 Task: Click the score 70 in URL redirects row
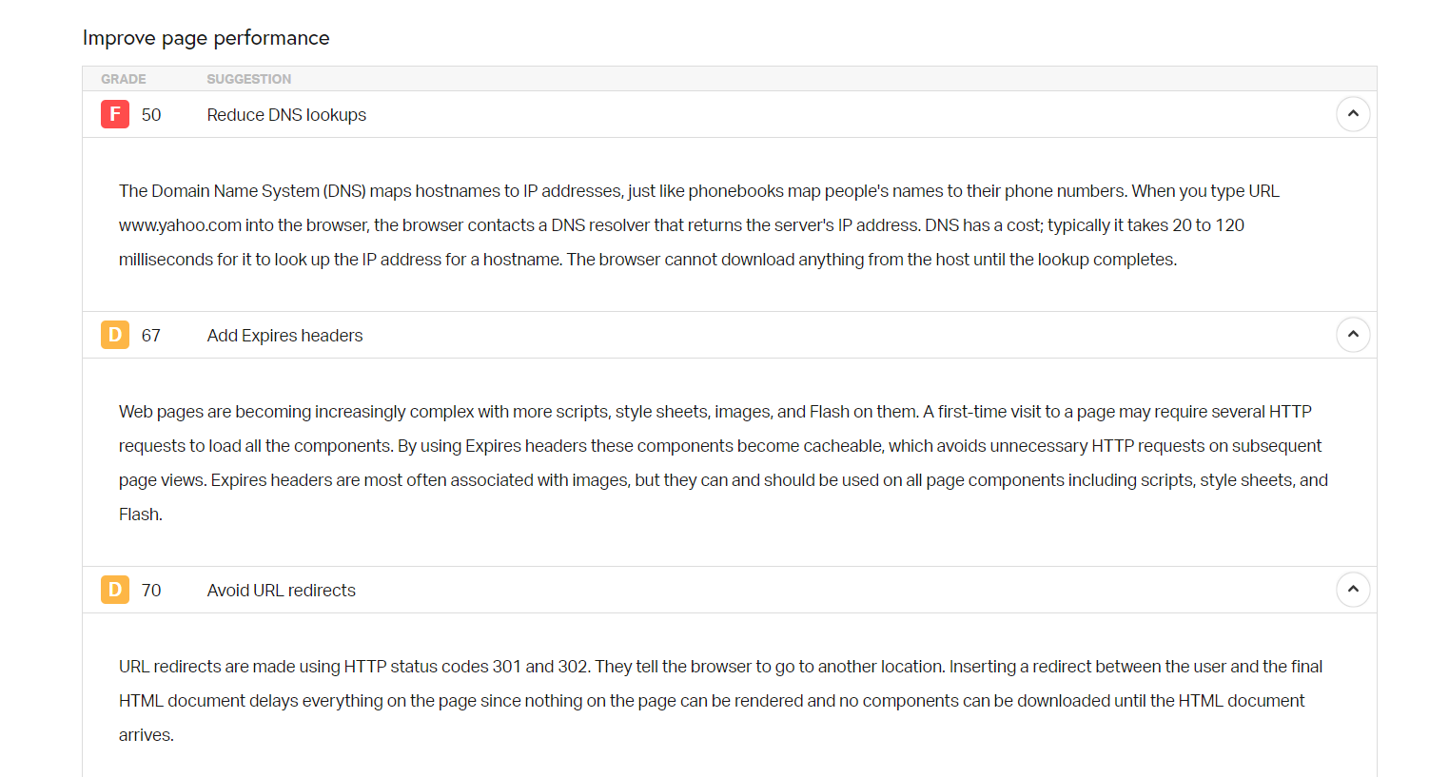(x=151, y=591)
